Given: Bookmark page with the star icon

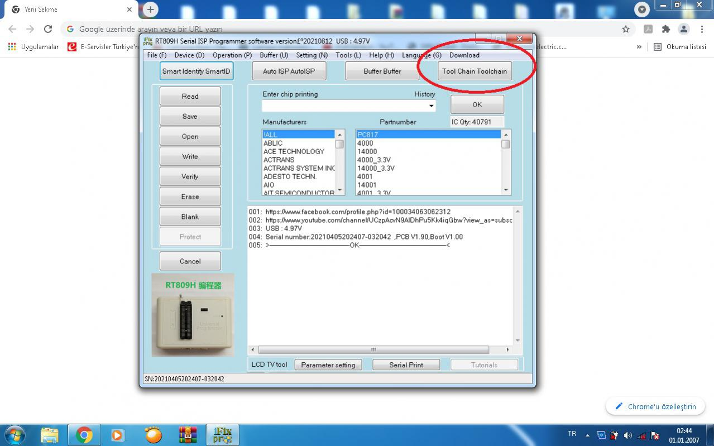Looking at the screenshot, I should tap(626, 29).
